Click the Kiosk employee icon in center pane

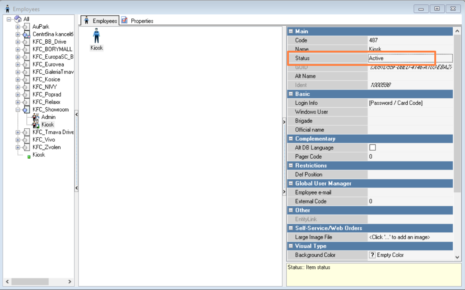pos(97,36)
